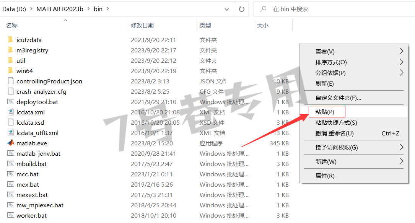Image resolution: width=415 pixels, height=223 pixels.
Task: Click the m3iregistry folder icon
Action: 10,50
